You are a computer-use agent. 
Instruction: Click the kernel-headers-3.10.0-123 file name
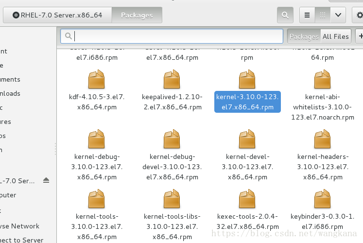point(323,167)
